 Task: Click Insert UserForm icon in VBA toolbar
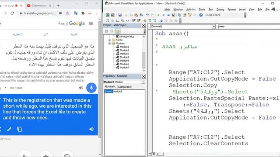point(113,15)
